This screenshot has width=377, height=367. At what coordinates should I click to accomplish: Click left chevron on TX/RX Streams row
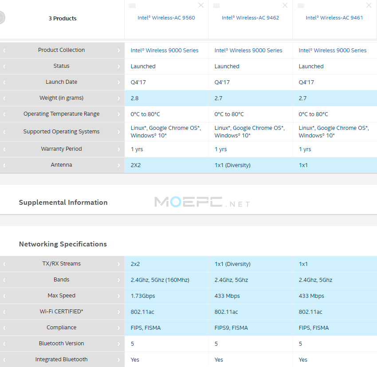4,264
